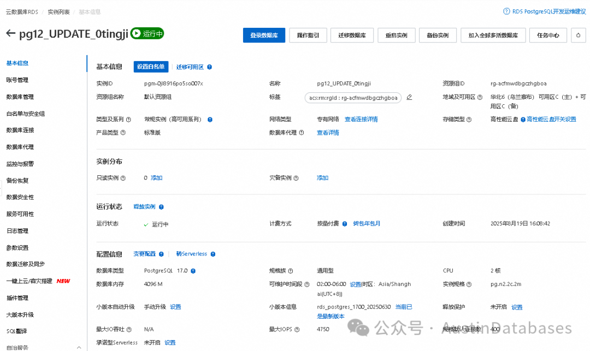This screenshot has height=351, width=590.
Task: Click the help icon next to 灾备实例
Action: (x=296, y=178)
